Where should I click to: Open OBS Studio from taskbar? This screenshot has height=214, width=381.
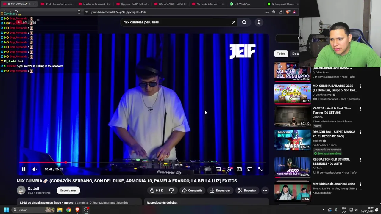click(86, 210)
